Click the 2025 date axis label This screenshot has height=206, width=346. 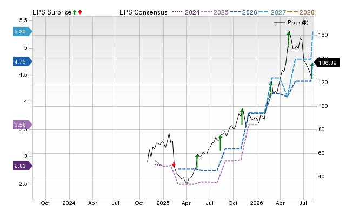(x=163, y=203)
